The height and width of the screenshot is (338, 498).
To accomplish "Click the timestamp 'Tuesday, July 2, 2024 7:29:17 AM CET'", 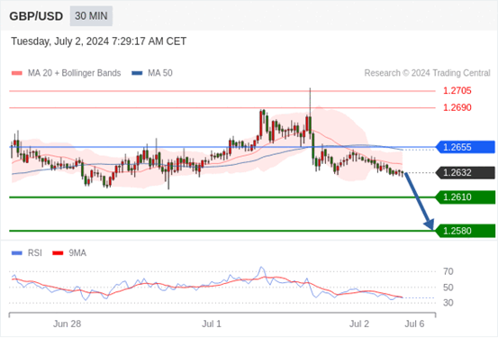I will tap(99, 41).
